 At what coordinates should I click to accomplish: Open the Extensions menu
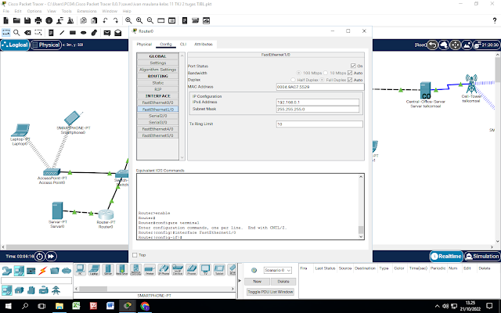click(87, 11)
